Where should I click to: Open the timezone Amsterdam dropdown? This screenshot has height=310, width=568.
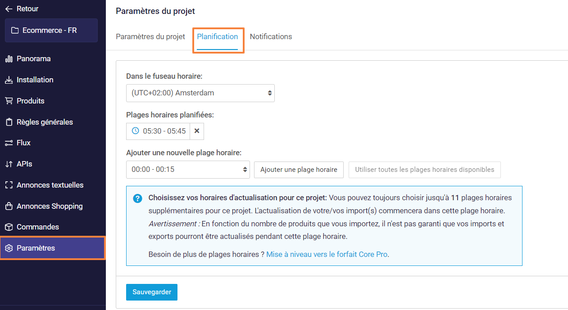pyautogui.click(x=200, y=93)
